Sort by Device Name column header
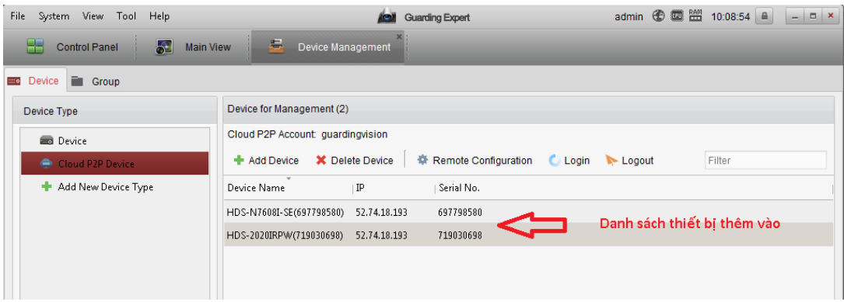Image resolution: width=844 pixels, height=302 pixels. tap(256, 188)
